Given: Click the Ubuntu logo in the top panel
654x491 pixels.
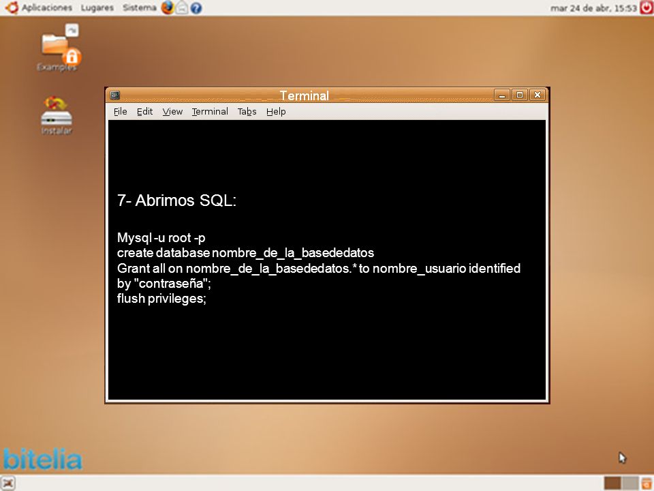Looking at the screenshot, I should (x=12, y=8).
